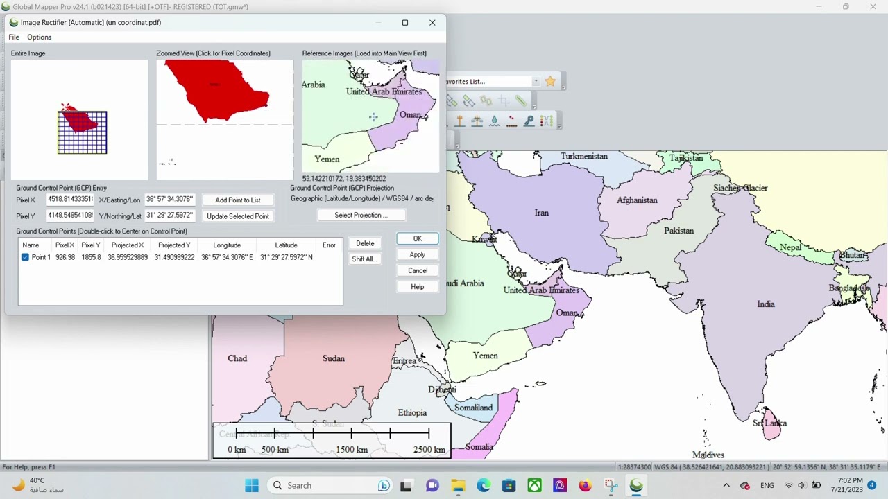Toggle the Point 1 checkbox
The width and height of the screenshot is (888, 499).
[25, 257]
